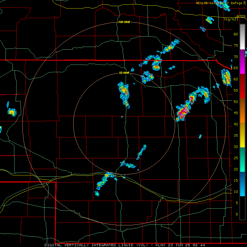Click the 55 value on the VIL color scale
247x247 pixels.
coord(236,90)
